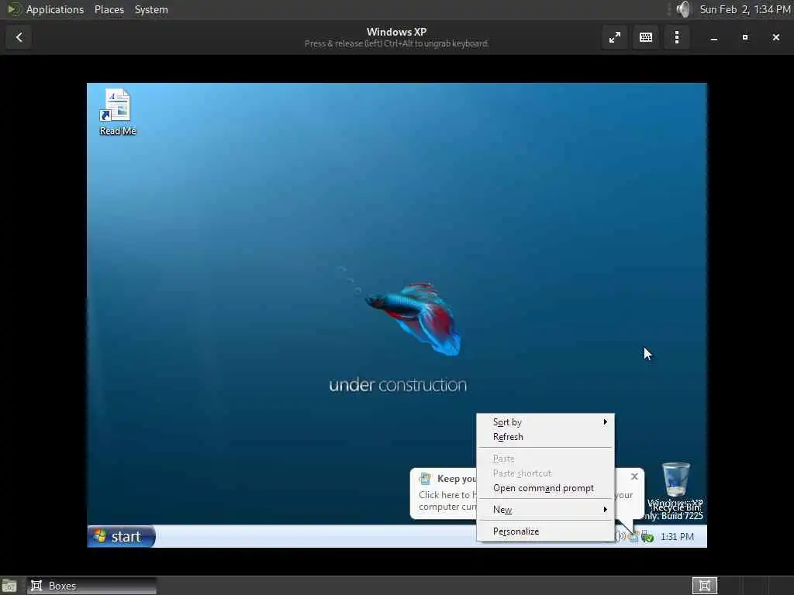Click the 1:31 PM taskbar clock

click(677, 537)
